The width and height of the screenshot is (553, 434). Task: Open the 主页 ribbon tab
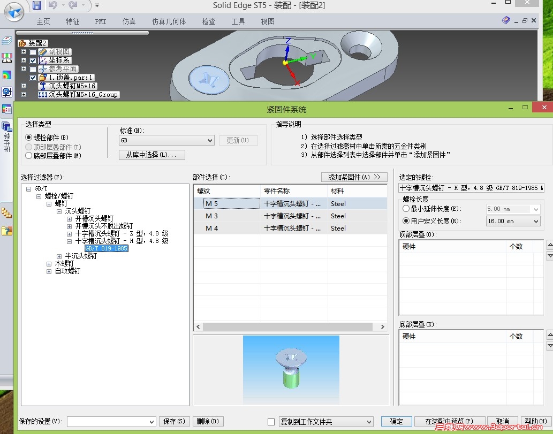click(43, 21)
